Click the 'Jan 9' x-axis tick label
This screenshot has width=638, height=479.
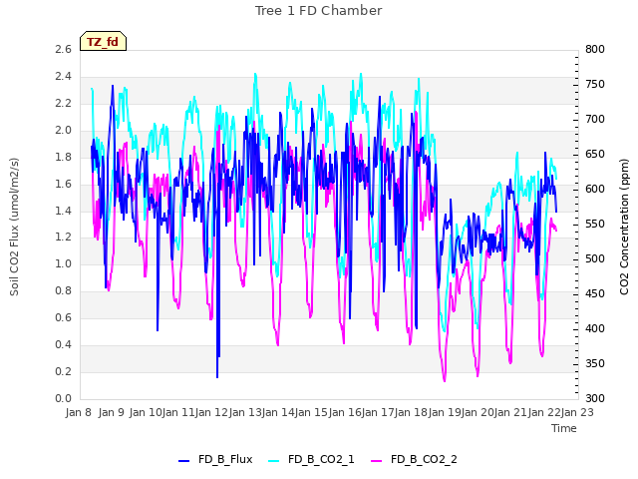click(x=111, y=412)
